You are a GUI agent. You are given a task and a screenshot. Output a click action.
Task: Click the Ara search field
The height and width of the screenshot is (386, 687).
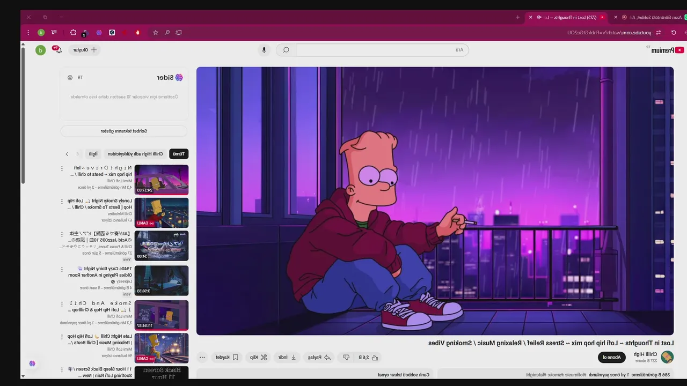(x=382, y=50)
